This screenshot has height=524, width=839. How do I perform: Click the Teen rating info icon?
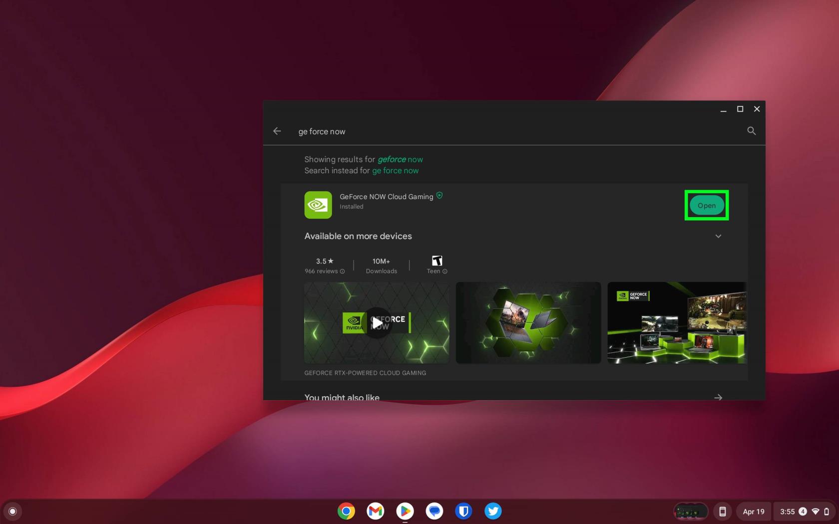tap(444, 271)
